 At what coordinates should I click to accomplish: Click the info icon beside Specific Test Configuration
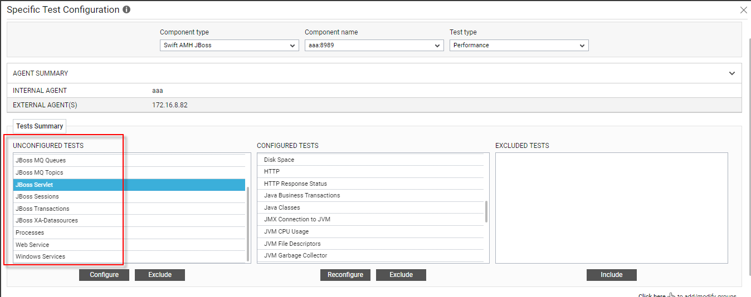(126, 10)
